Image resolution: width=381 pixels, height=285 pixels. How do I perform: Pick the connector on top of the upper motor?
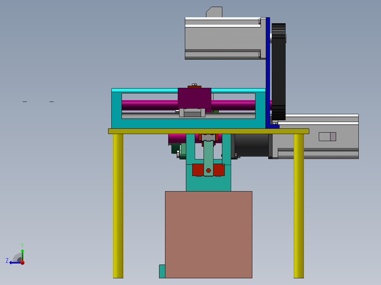pos(214,12)
